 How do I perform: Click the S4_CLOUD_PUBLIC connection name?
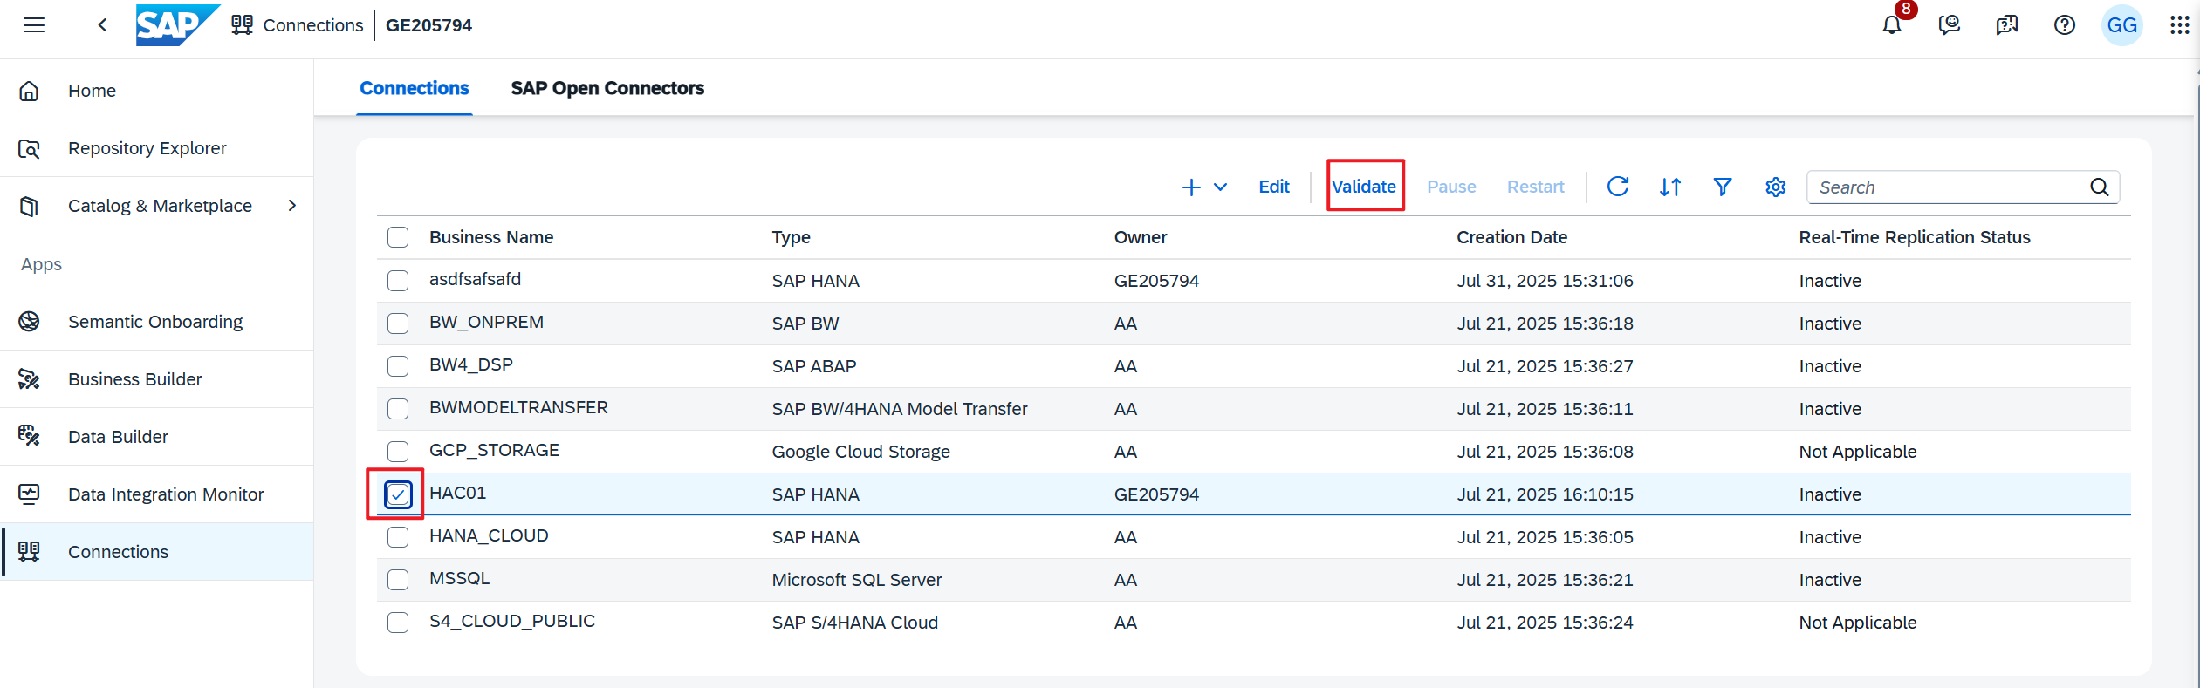pyautogui.click(x=512, y=621)
